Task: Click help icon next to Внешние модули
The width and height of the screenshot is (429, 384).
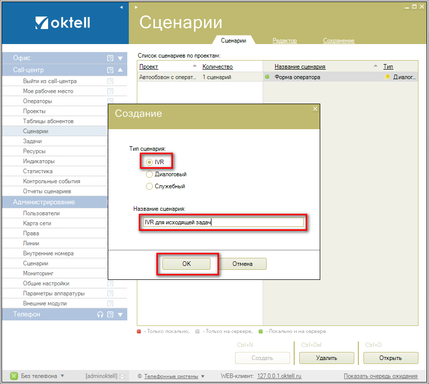Action: tap(110, 303)
